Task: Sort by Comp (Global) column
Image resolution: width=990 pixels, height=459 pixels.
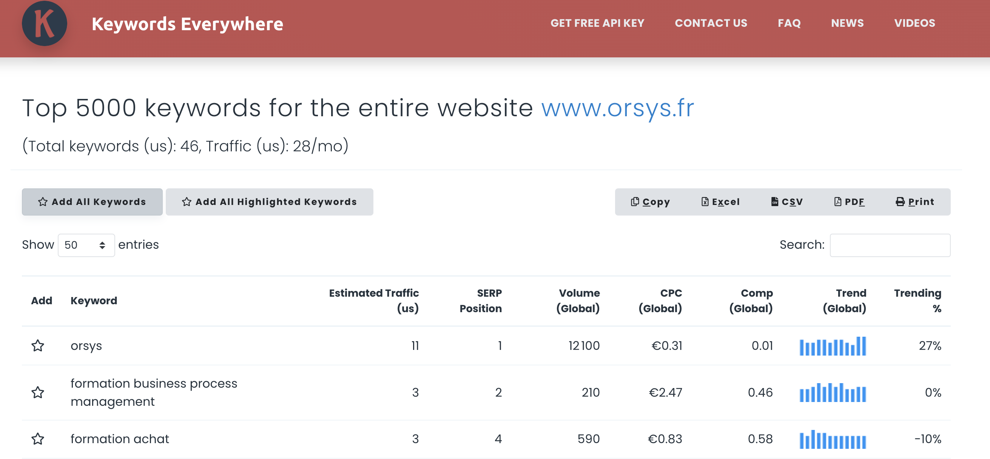Action: (x=751, y=301)
